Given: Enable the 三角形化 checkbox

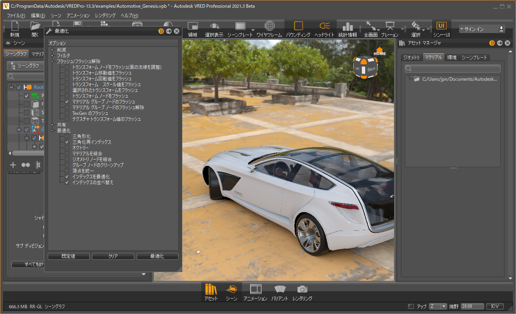Looking at the screenshot, I should pyautogui.click(x=67, y=136).
